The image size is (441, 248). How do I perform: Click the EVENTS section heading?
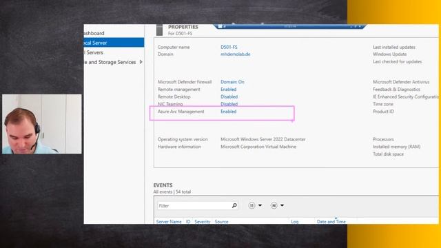point(163,185)
